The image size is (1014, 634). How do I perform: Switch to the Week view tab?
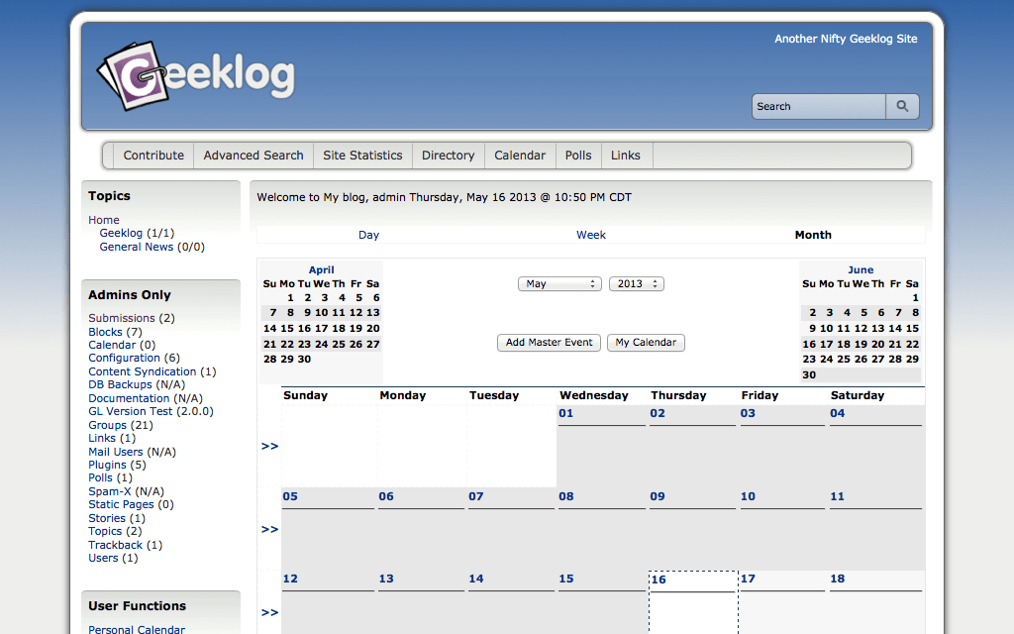pyautogui.click(x=591, y=235)
